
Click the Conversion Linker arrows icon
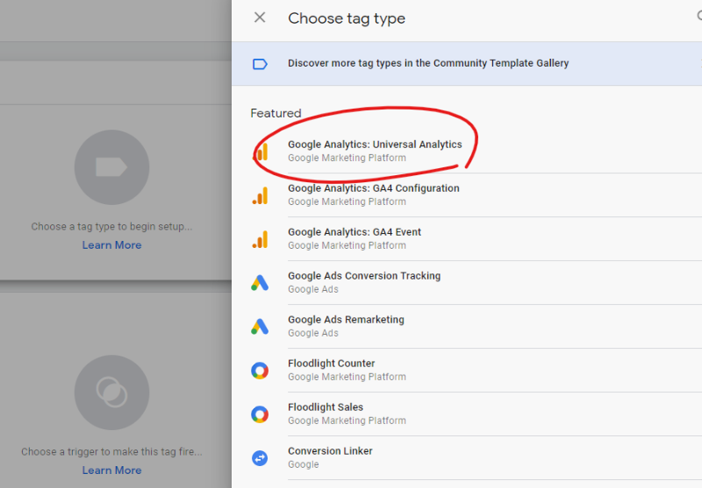tap(260, 458)
